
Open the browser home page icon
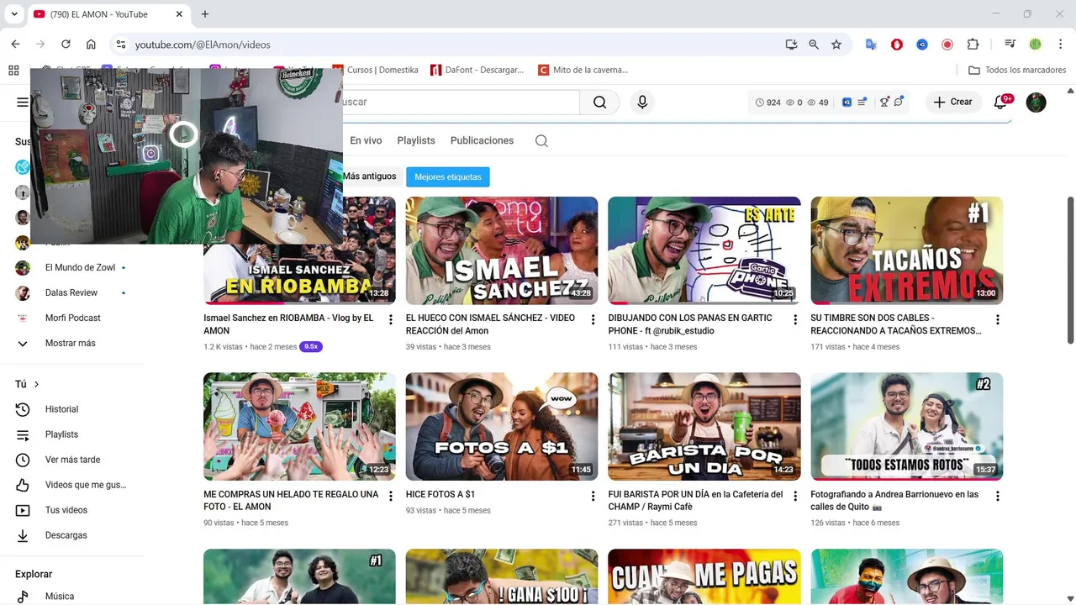point(91,45)
